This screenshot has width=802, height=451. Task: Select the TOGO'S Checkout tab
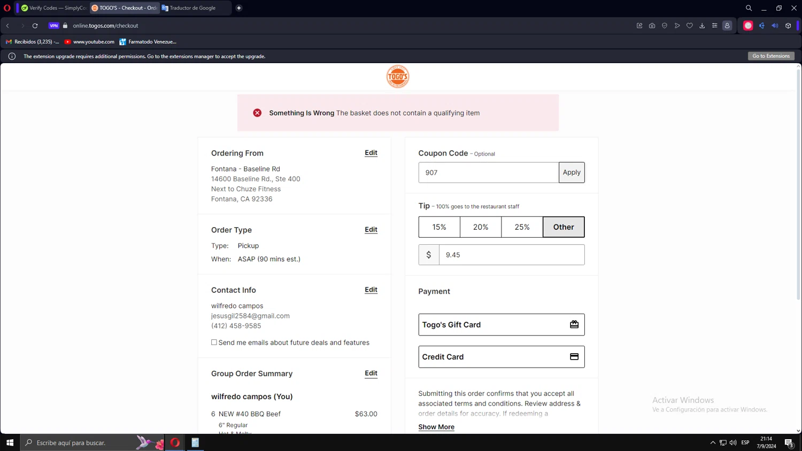124,8
